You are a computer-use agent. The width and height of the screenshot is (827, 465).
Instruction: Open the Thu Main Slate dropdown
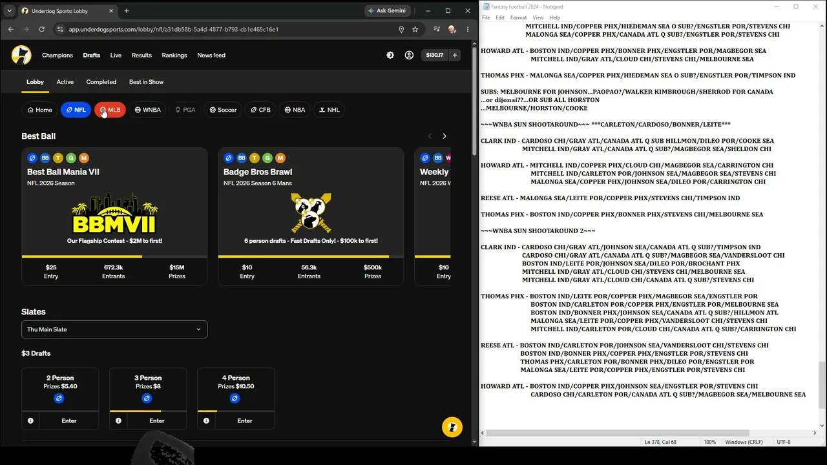click(114, 329)
